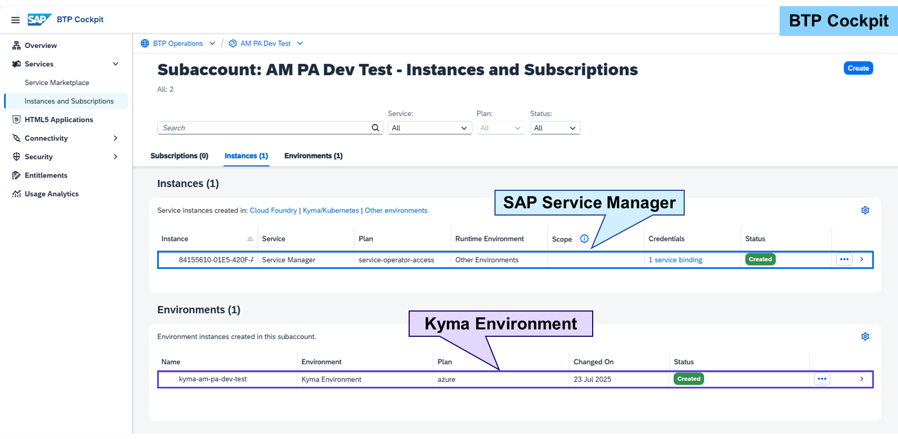Click Created status badge in Environments table
898x439 pixels.
pyautogui.click(x=689, y=379)
